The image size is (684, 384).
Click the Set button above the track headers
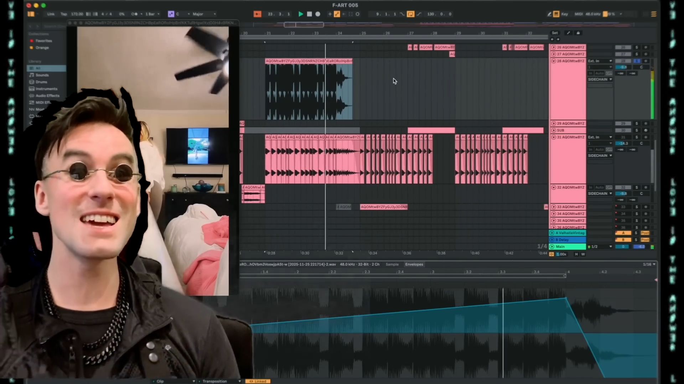tap(555, 33)
